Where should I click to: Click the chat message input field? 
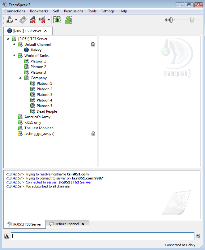click(102, 236)
